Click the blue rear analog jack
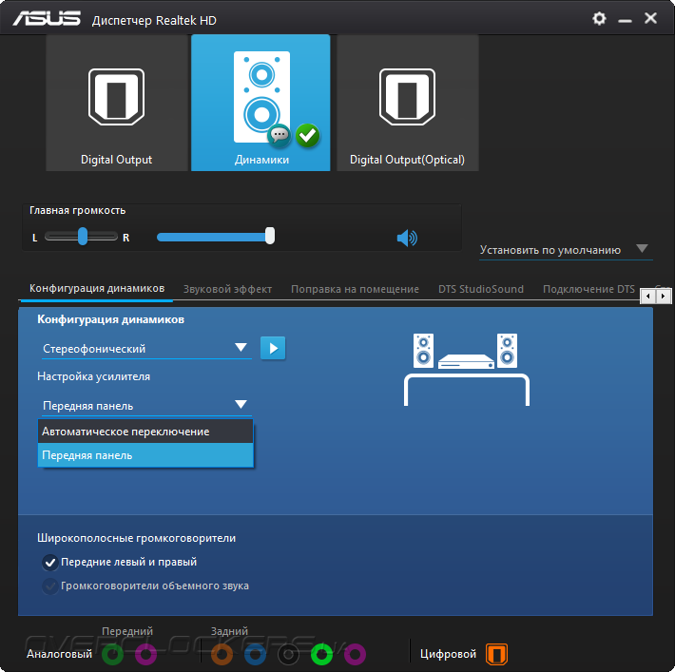The height and width of the screenshot is (672, 675). click(256, 654)
